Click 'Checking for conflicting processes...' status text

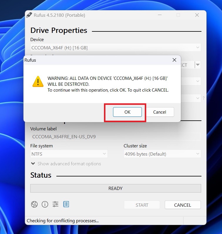pyautogui.click(x=63, y=220)
